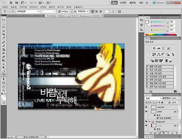Image resolution: width=182 pixels, height=139 pixels.
Task: Open the font size dropdown
Action: coord(72,11)
